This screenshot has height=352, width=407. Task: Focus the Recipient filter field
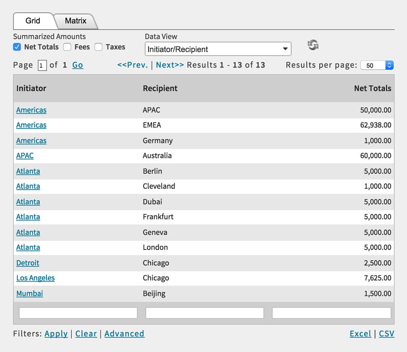point(205,313)
